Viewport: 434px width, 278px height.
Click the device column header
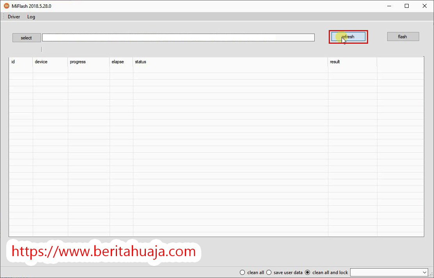click(50, 62)
